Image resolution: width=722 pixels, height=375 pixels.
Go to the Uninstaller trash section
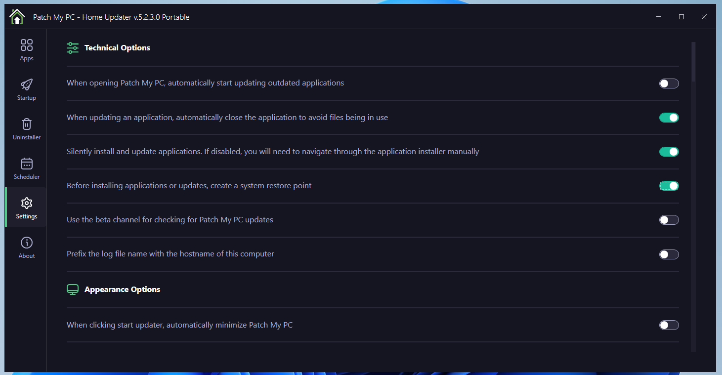pos(27,129)
